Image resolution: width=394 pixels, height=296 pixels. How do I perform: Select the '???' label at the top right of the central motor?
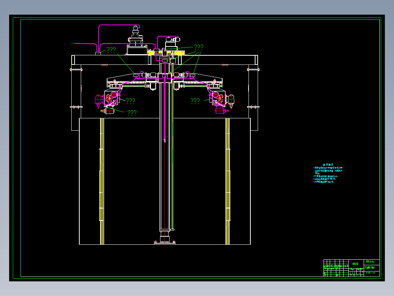pyautogui.click(x=199, y=47)
